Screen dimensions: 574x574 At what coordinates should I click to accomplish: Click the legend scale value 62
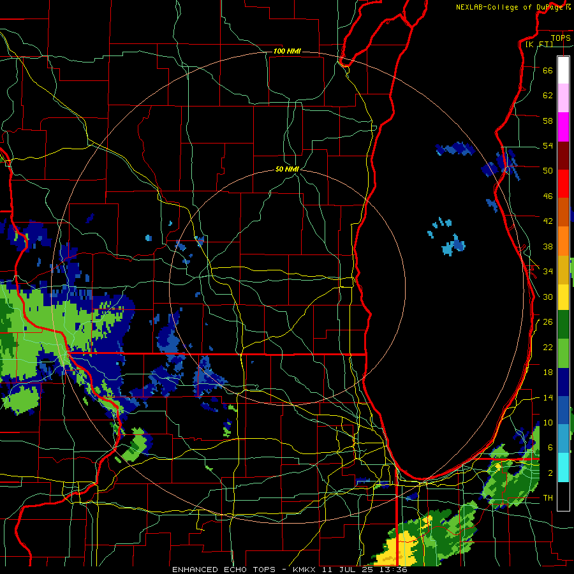click(x=548, y=96)
